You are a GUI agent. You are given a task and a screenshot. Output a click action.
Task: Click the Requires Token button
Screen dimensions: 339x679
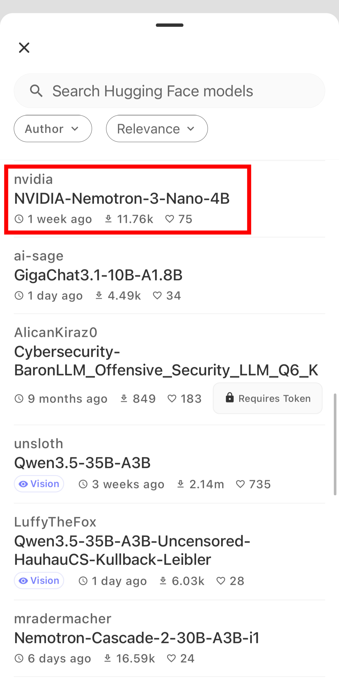pyautogui.click(x=267, y=399)
